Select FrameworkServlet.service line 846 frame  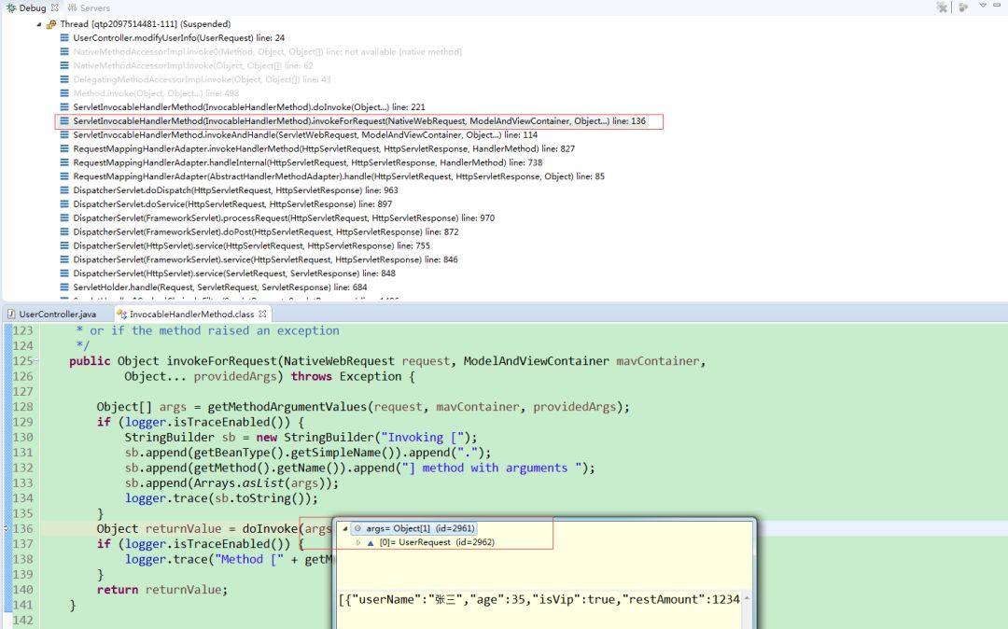pyautogui.click(x=265, y=259)
